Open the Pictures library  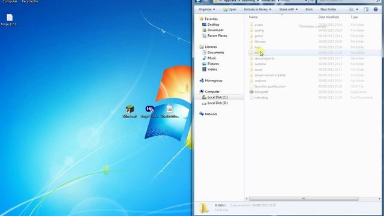[x=213, y=64]
